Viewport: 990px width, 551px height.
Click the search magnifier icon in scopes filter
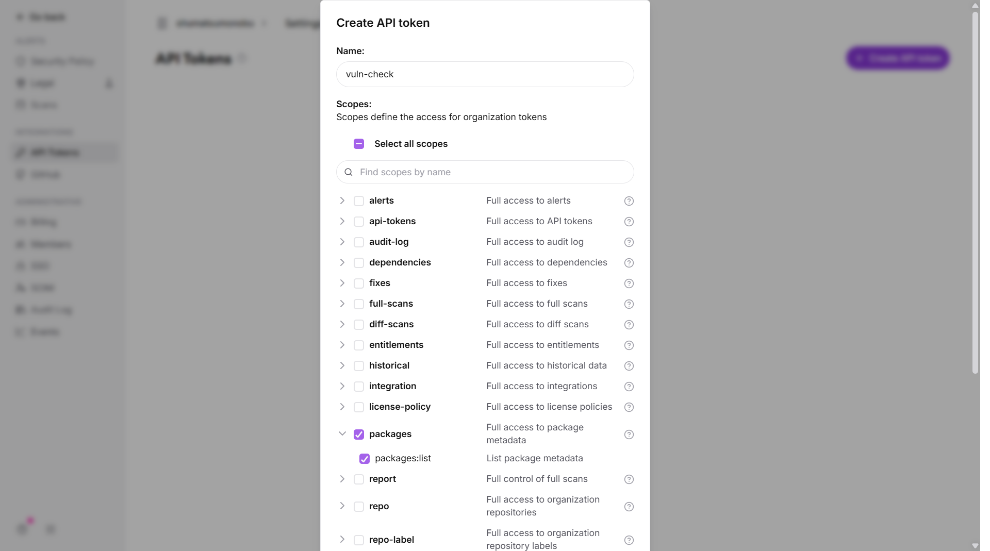coord(349,172)
